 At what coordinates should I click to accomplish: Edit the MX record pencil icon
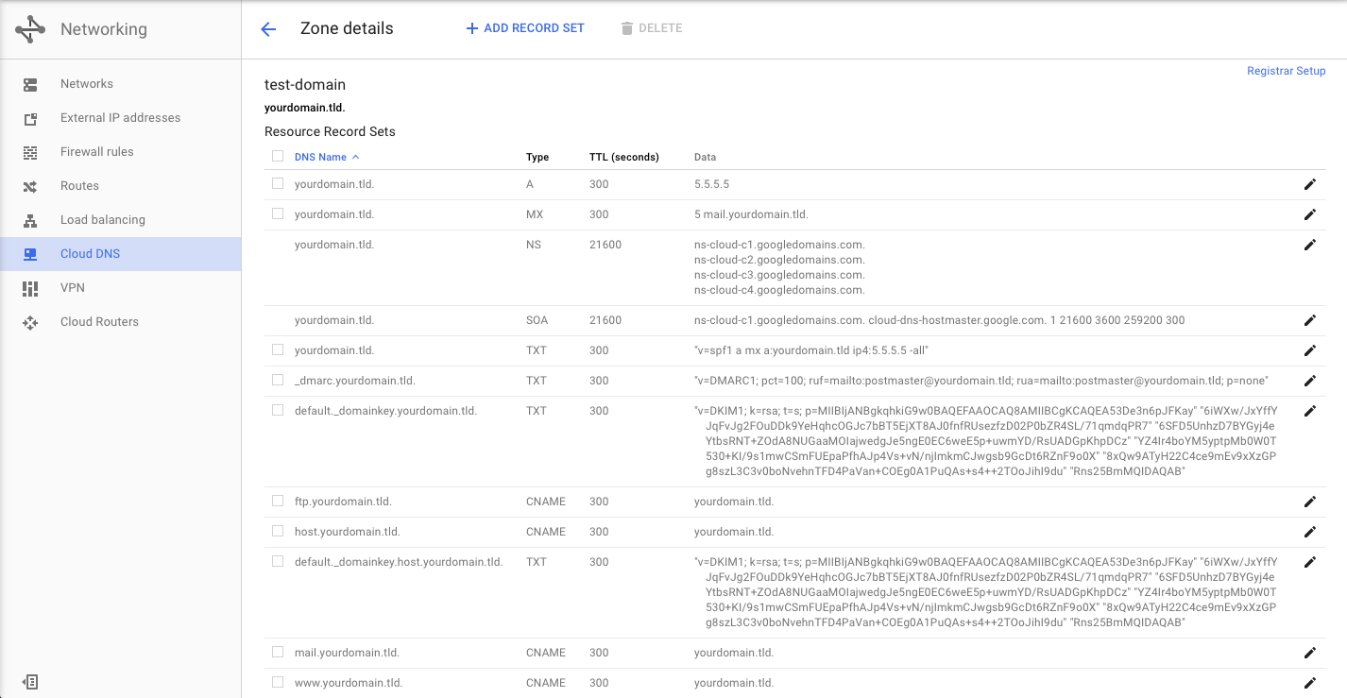click(1309, 214)
